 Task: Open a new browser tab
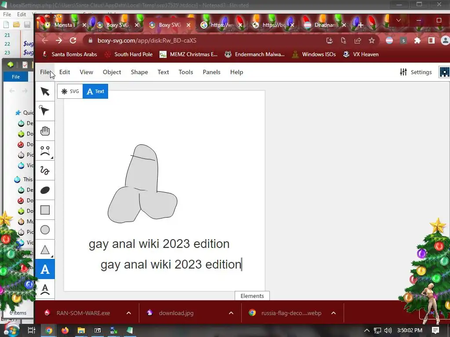[361, 25]
